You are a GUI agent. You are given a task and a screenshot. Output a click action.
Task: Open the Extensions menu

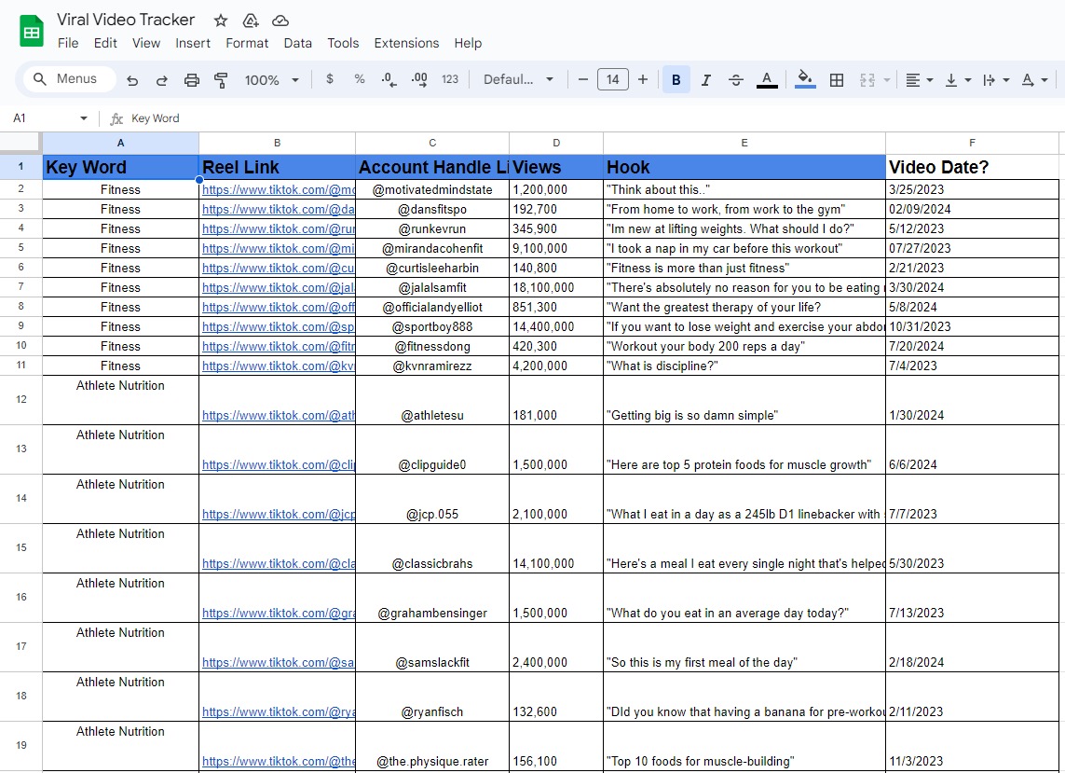(x=406, y=43)
